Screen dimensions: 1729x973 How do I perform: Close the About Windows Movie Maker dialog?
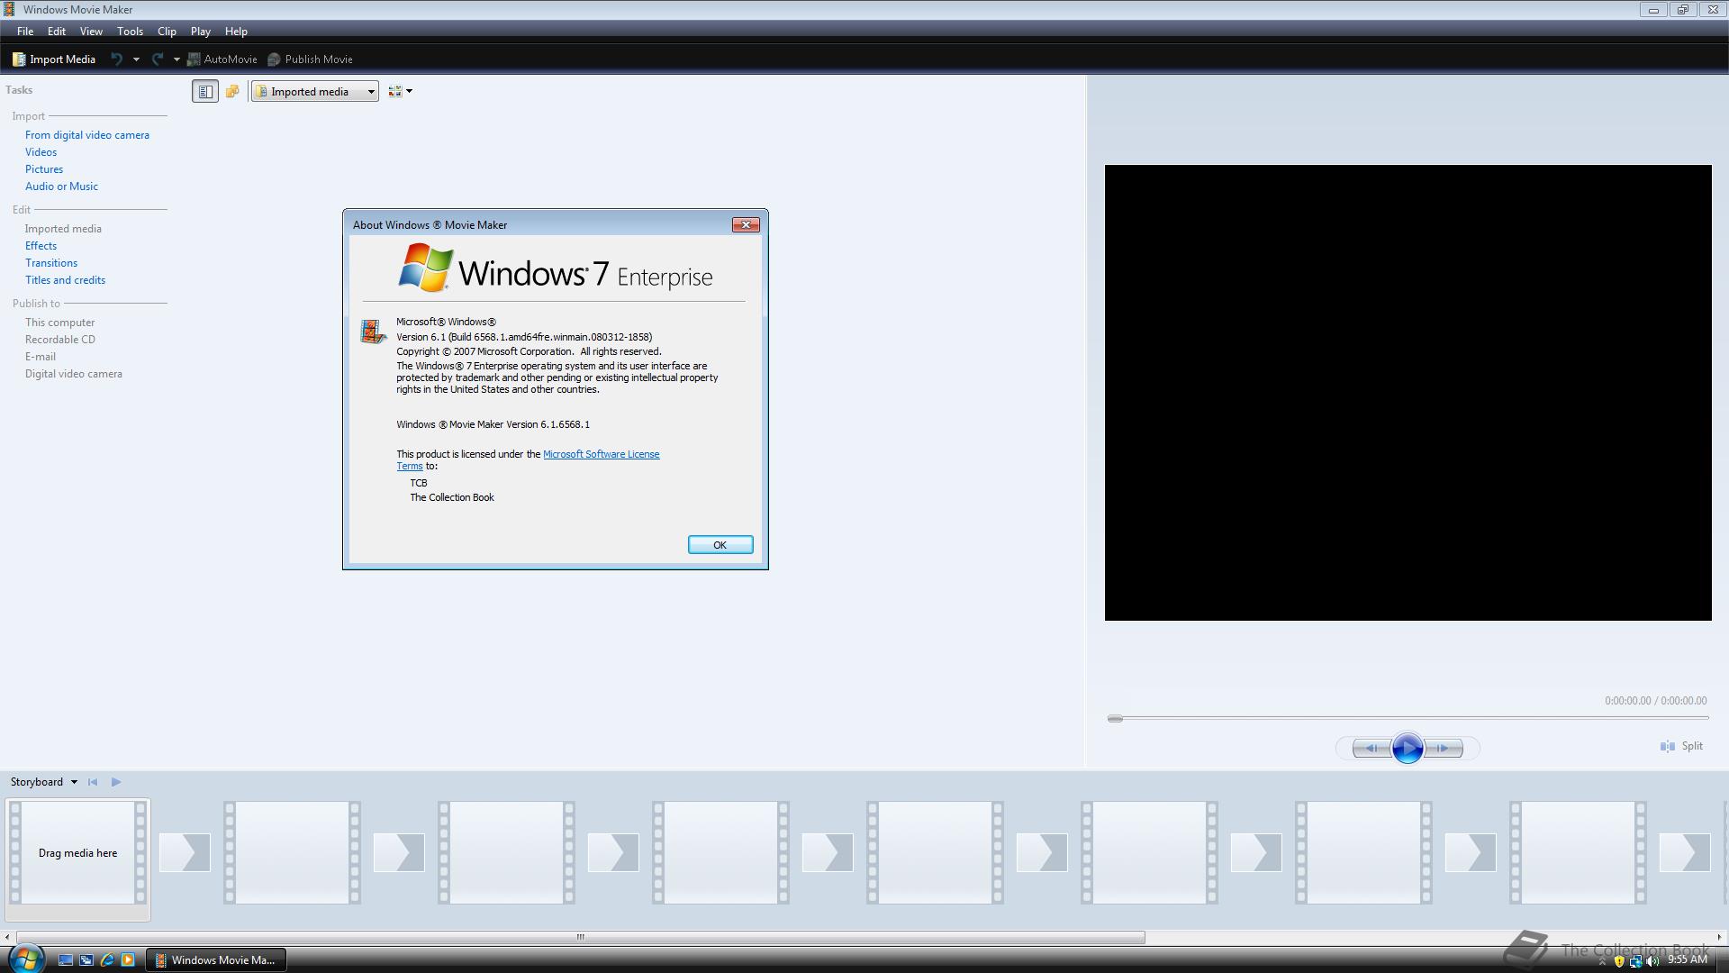click(746, 224)
